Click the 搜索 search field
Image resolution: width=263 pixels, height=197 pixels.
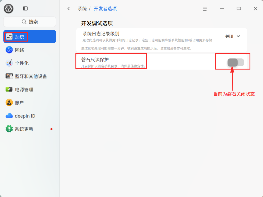(30, 22)
